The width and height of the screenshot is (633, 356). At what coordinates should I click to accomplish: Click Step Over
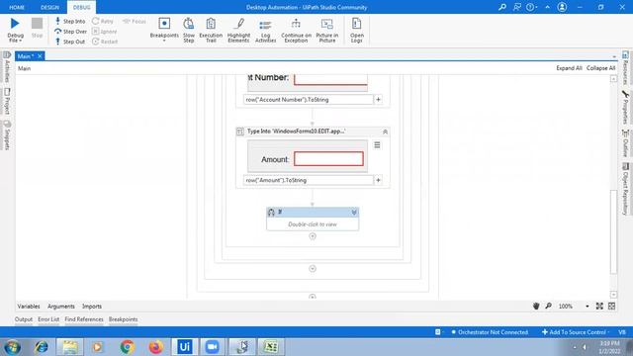70,32
